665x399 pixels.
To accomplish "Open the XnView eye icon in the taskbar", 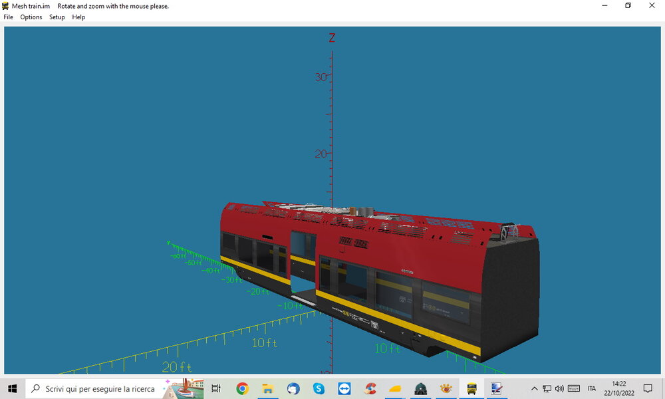I will (x=446, y=388).
